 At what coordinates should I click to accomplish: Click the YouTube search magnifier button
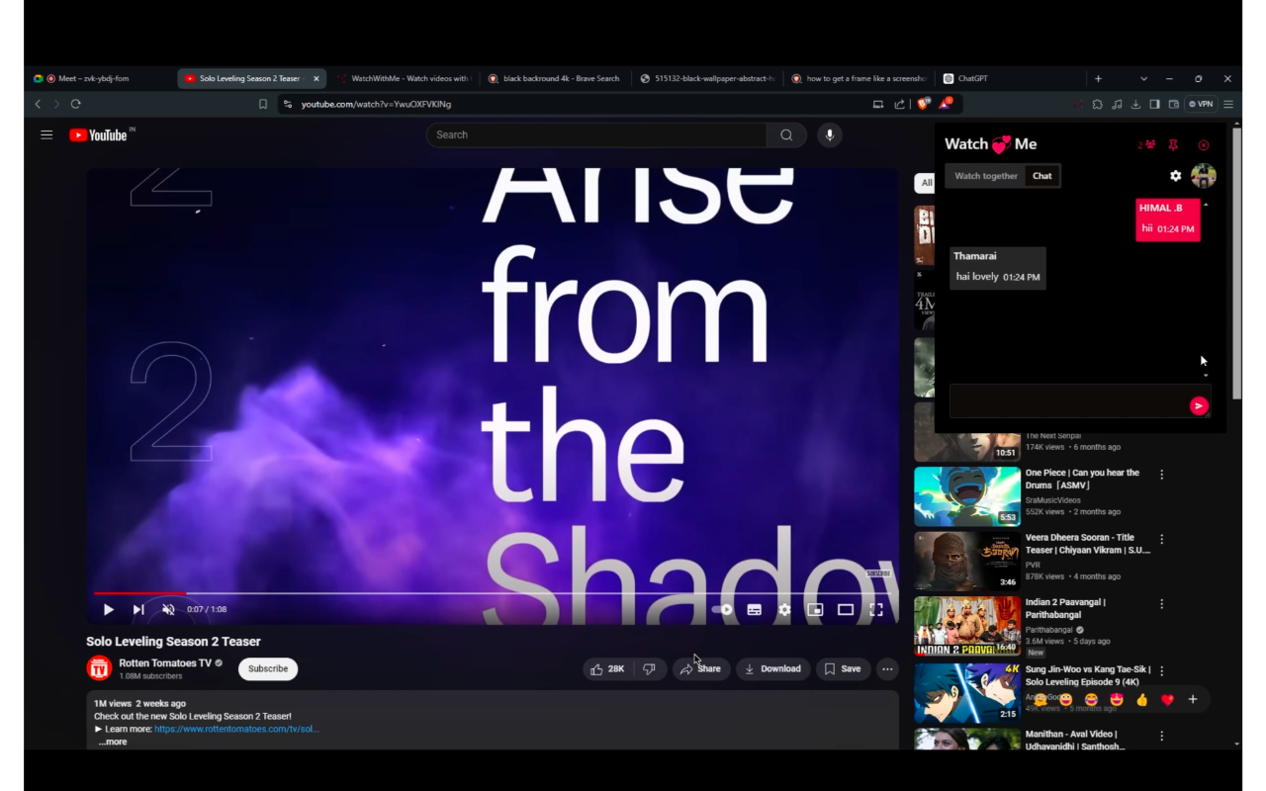(786, 134)
